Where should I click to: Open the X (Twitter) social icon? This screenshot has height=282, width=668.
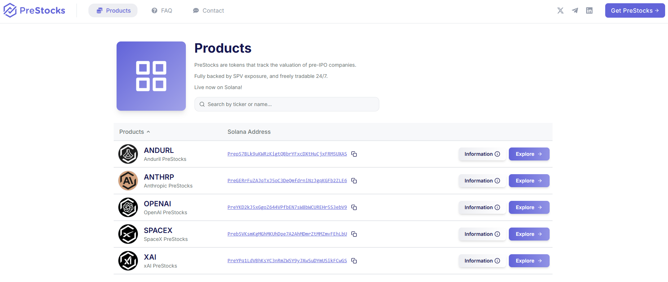(560, 10)
